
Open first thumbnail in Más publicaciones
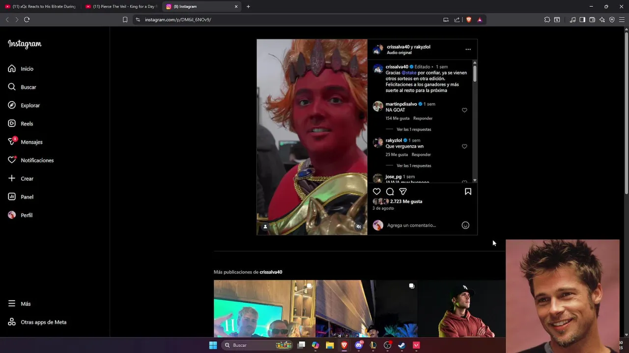point(264,308)
